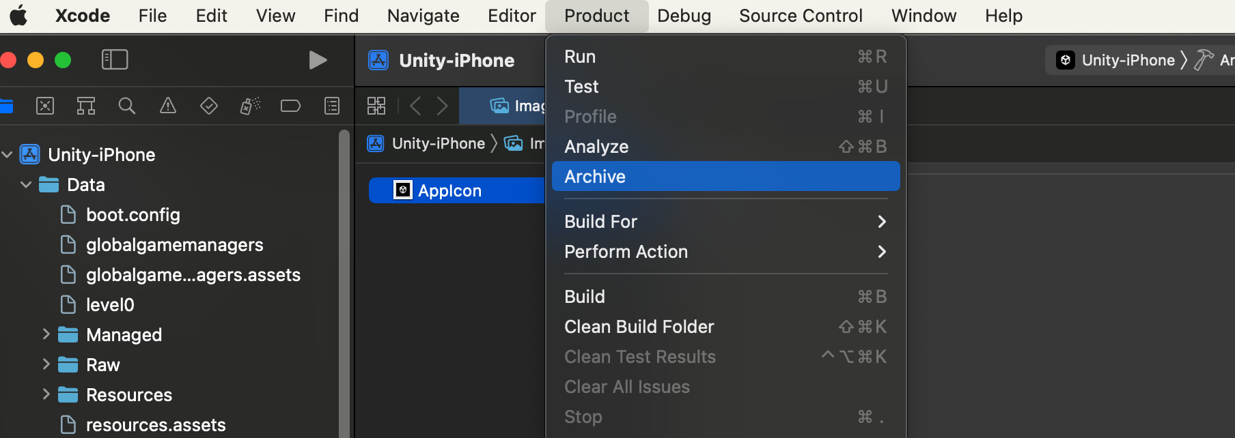Select the boot.config file

coord(133,215)
